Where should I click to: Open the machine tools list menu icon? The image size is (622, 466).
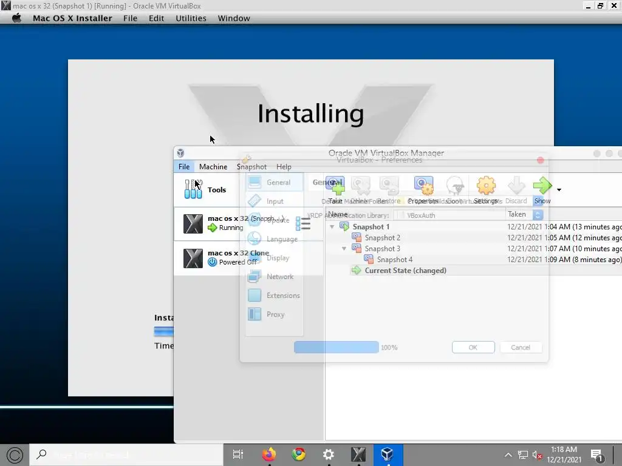pyautogui.click(x=303, y=224)
